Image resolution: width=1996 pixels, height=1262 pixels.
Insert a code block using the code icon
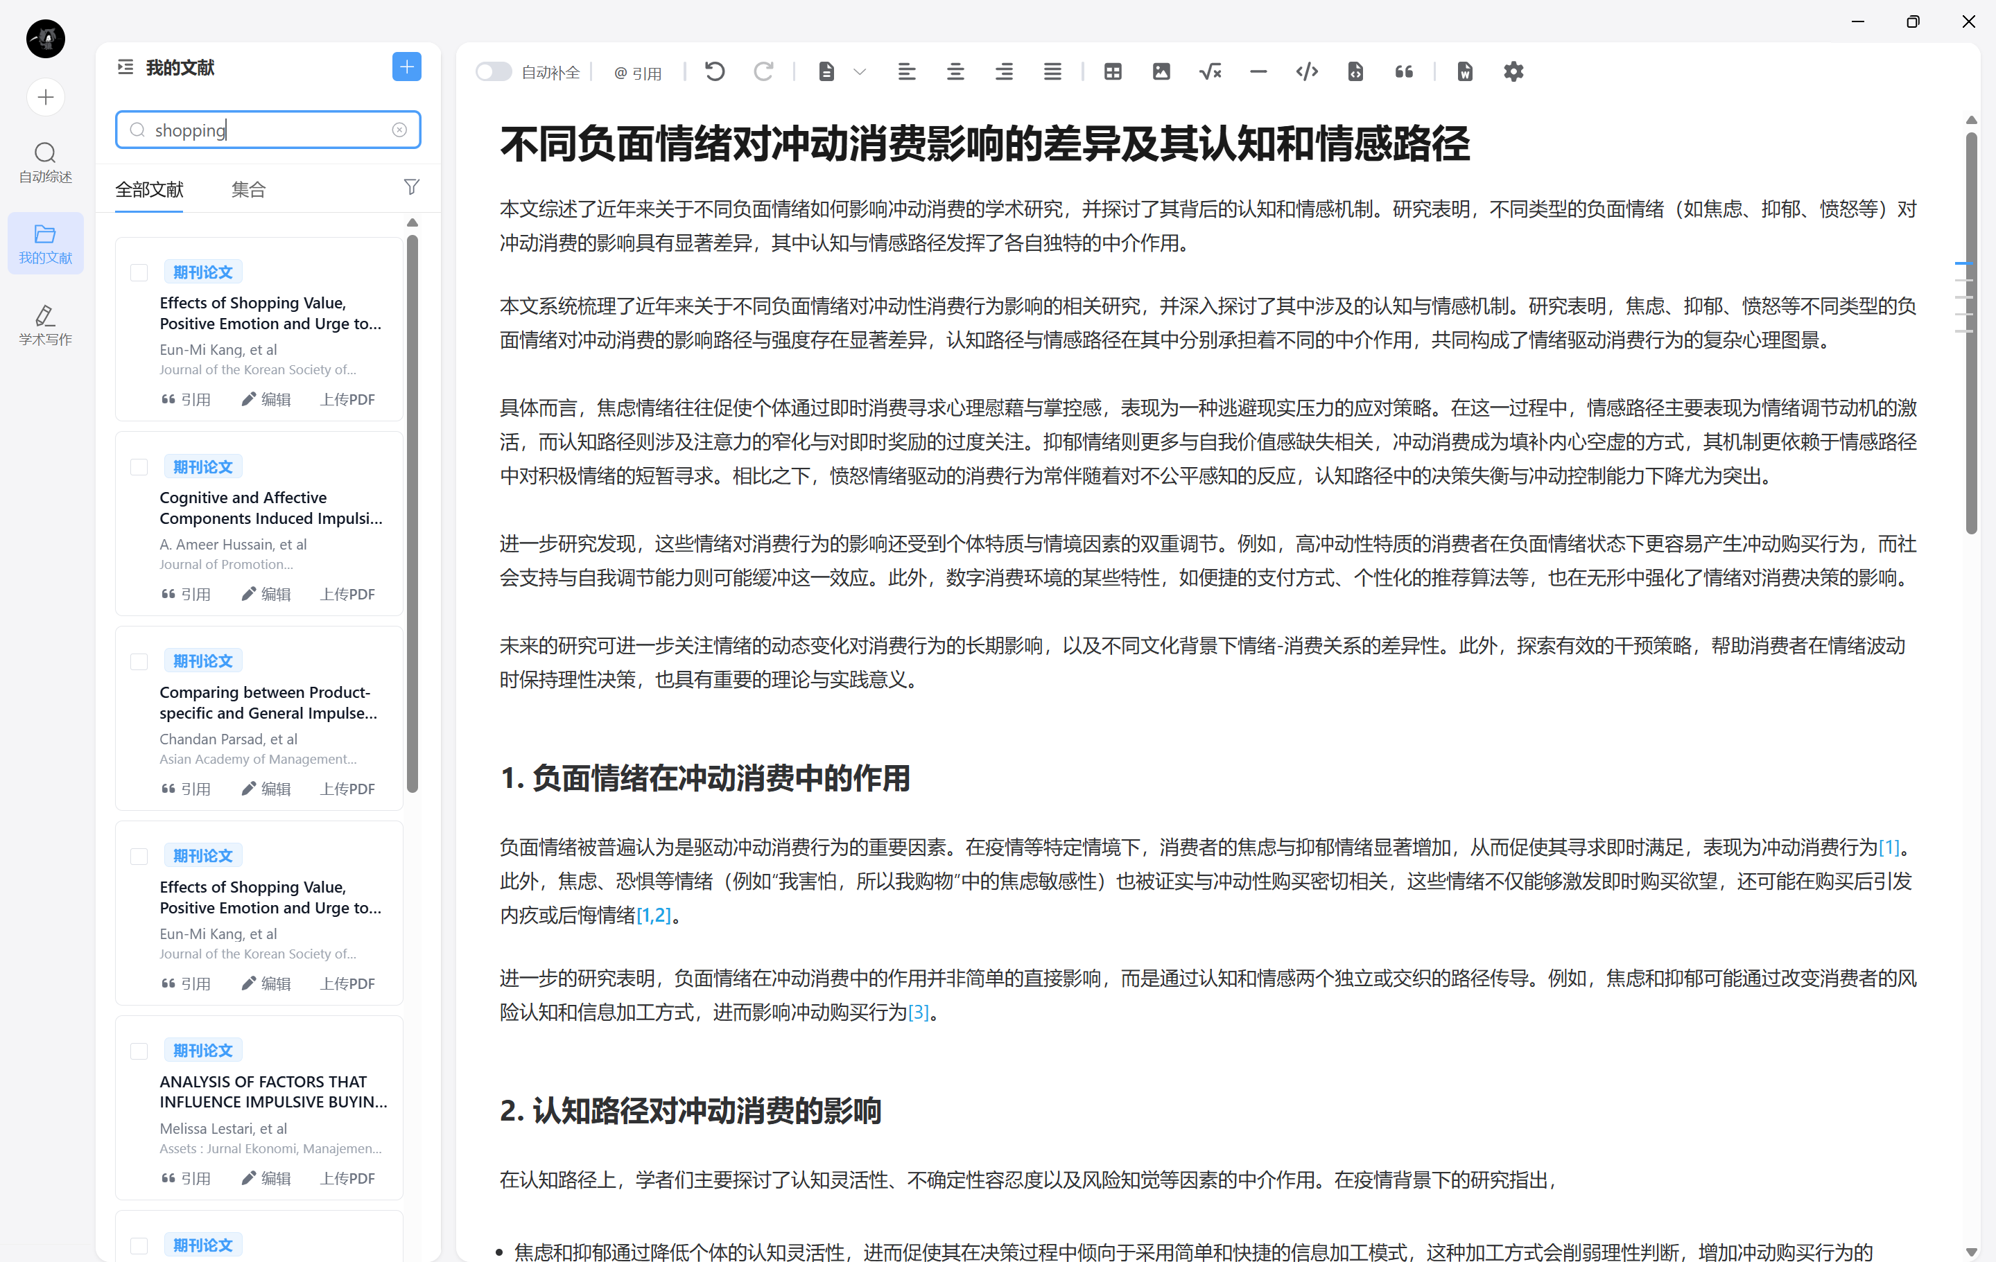pos(1306,71)
